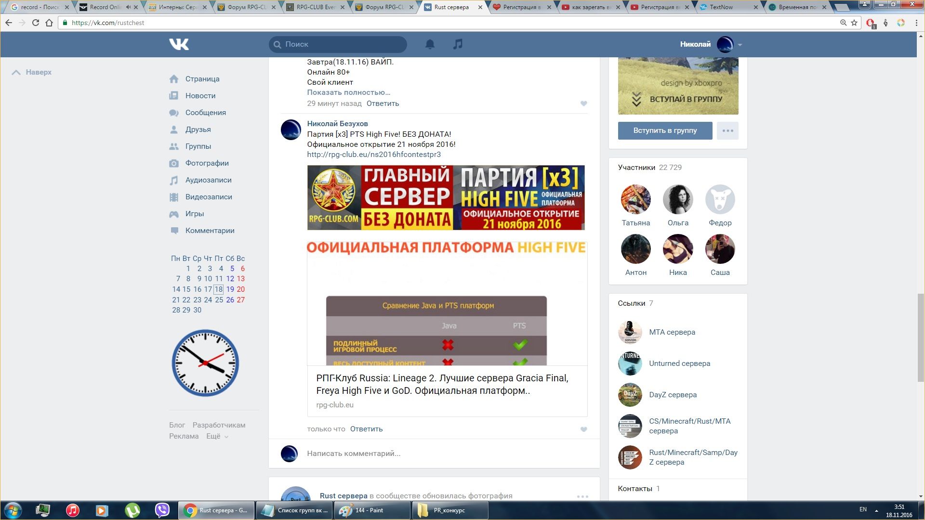Open Антон member avatar

(x=635, y=249)
